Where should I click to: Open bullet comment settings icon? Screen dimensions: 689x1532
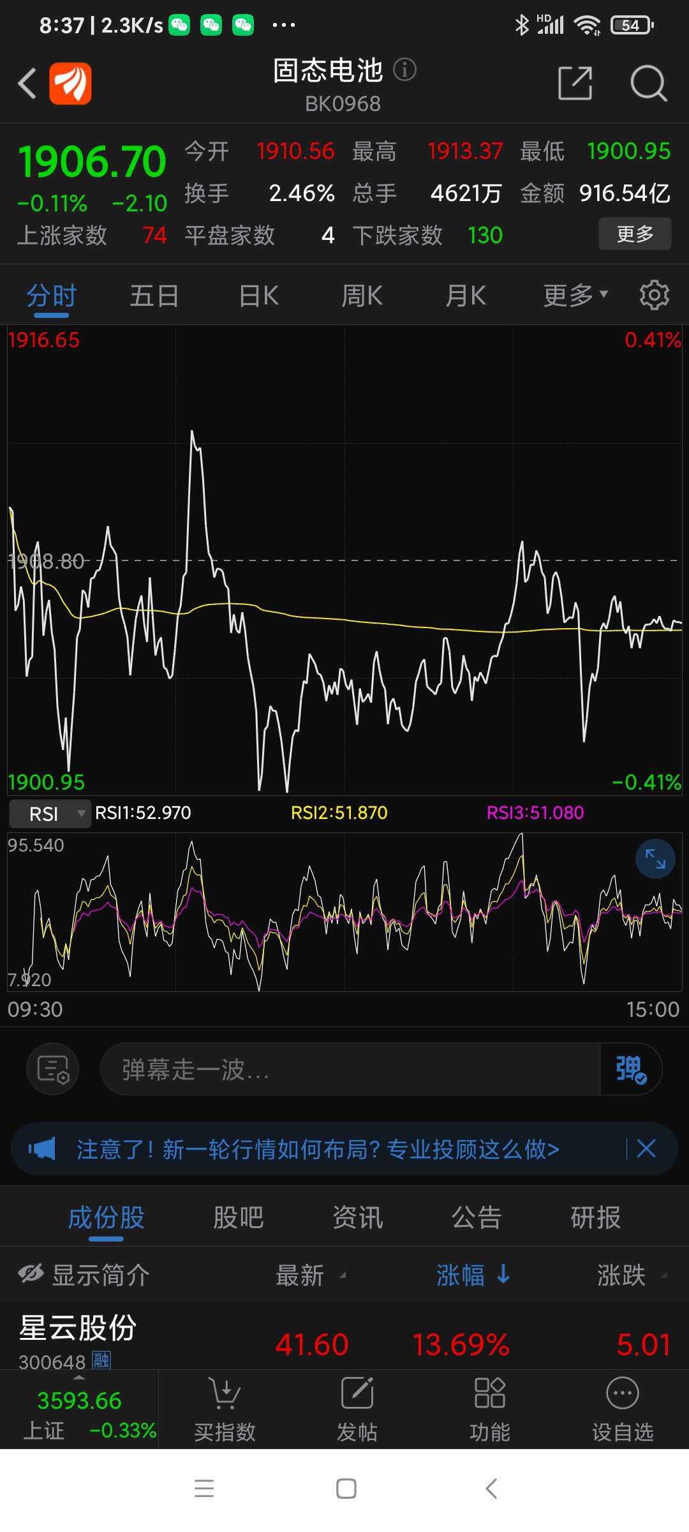(x=53, y=1069)
